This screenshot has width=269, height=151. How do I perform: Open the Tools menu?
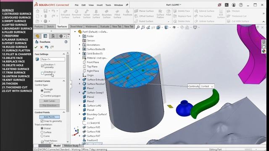click(108, 5)
